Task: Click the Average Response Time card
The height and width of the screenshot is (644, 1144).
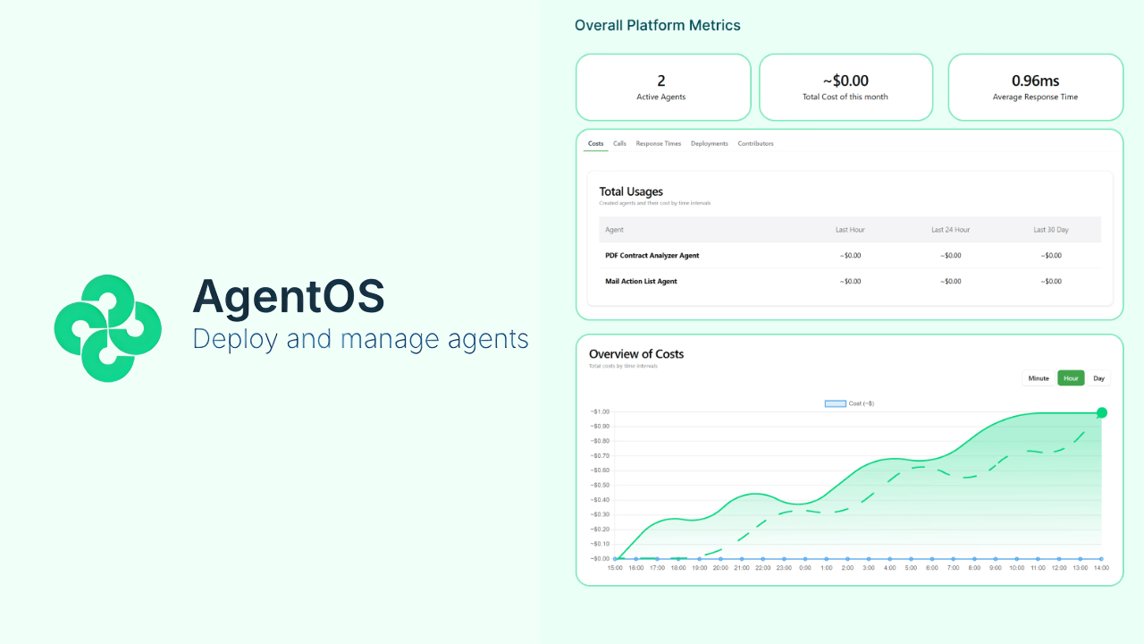Action: (x=1035, y=87)
